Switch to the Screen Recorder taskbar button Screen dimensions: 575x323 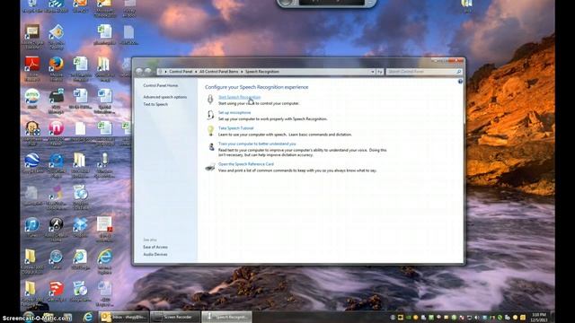click(x=175, y=317)
